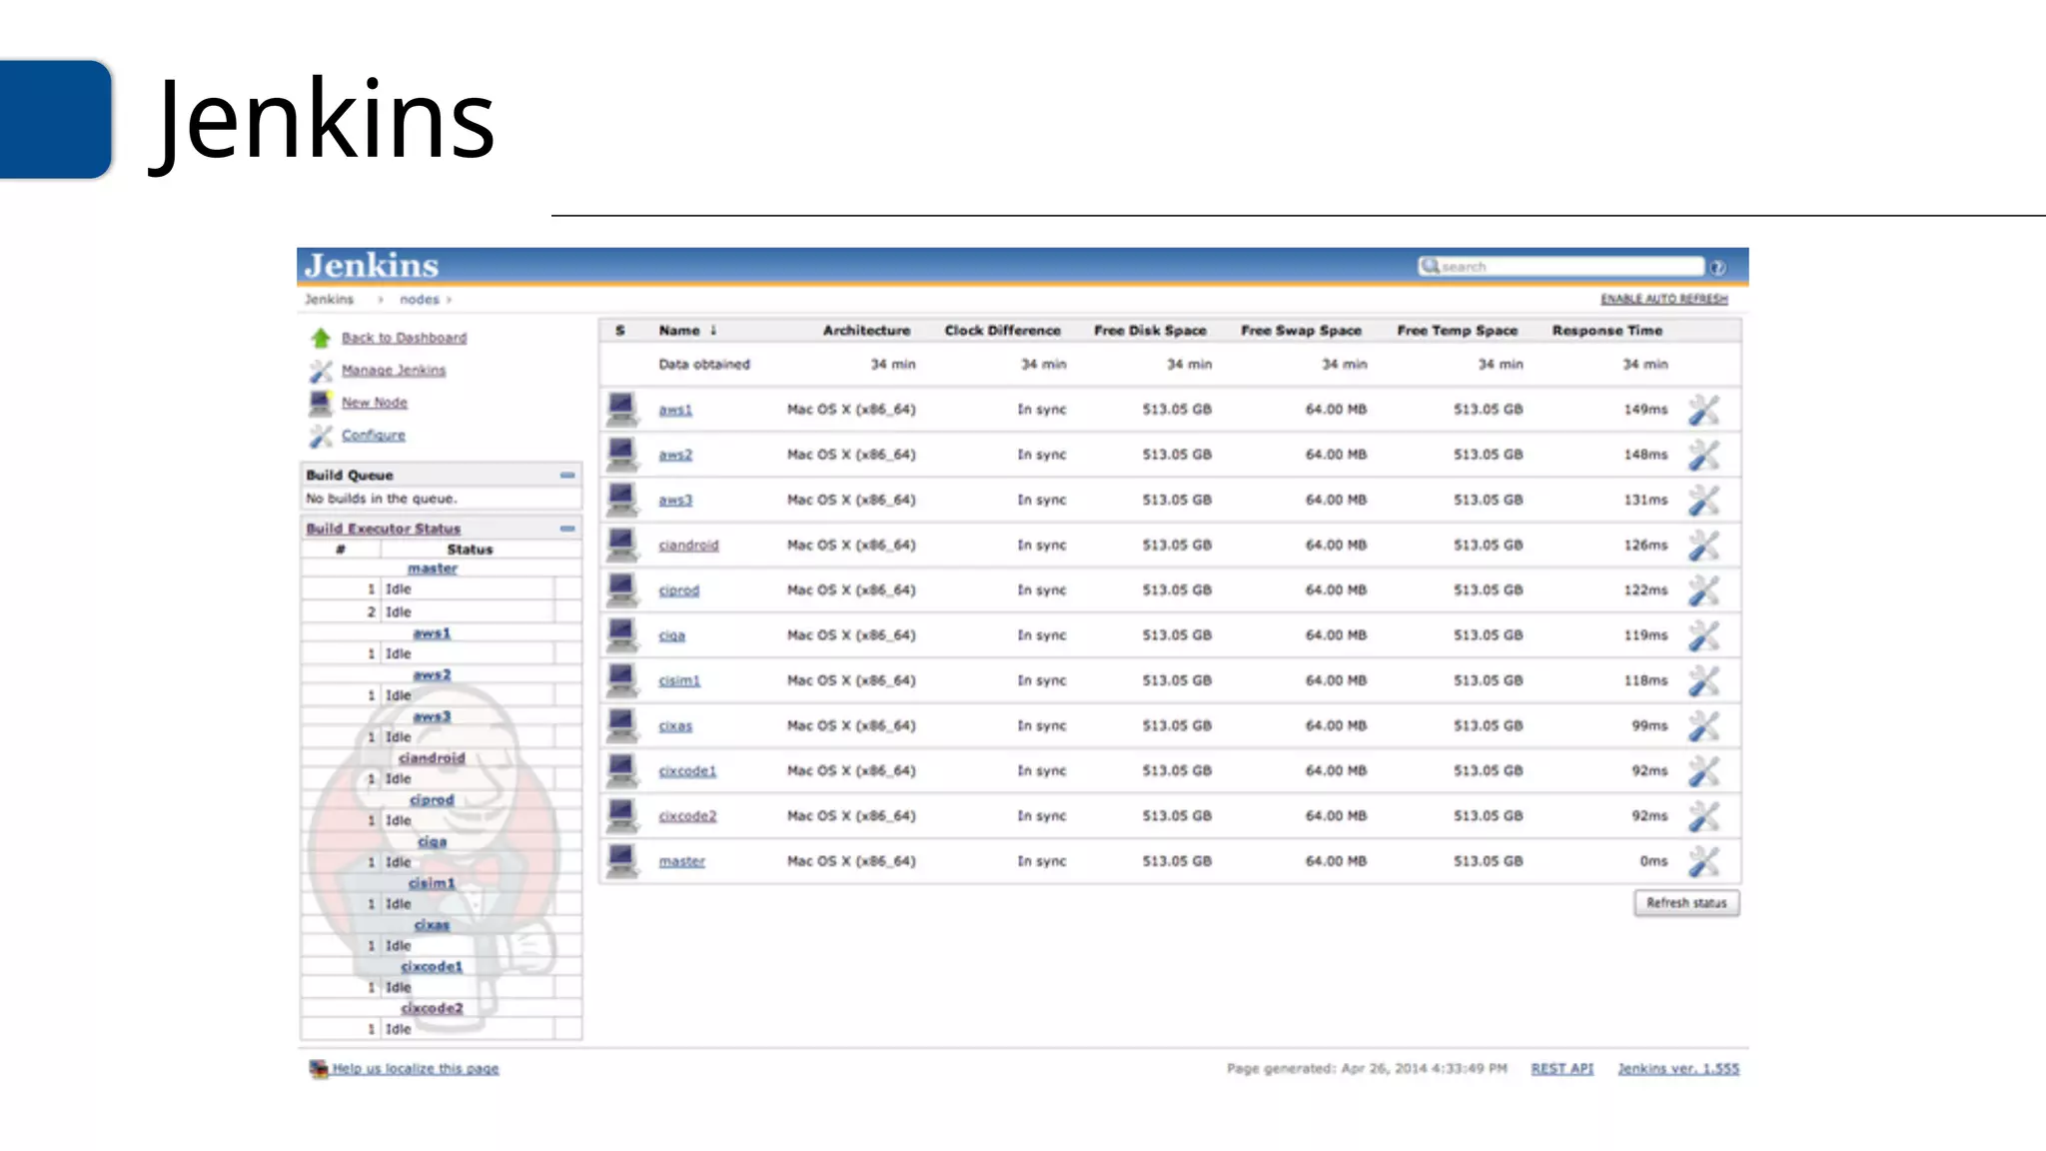Click the computer status icon for ciandroid

(x=622, y=546)
